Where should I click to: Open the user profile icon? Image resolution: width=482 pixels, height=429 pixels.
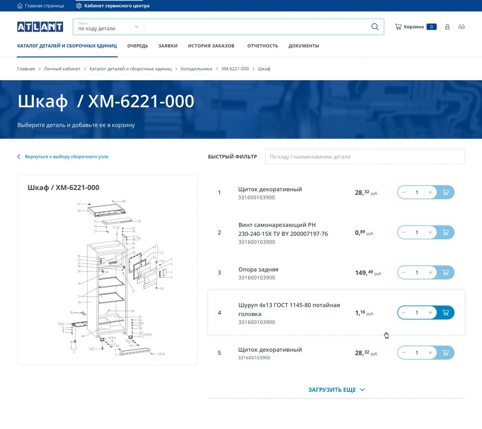click(447, 27)
